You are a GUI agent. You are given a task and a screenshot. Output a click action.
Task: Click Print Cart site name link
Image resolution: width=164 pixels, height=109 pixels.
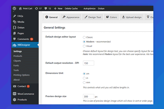(x=28, y=8)
